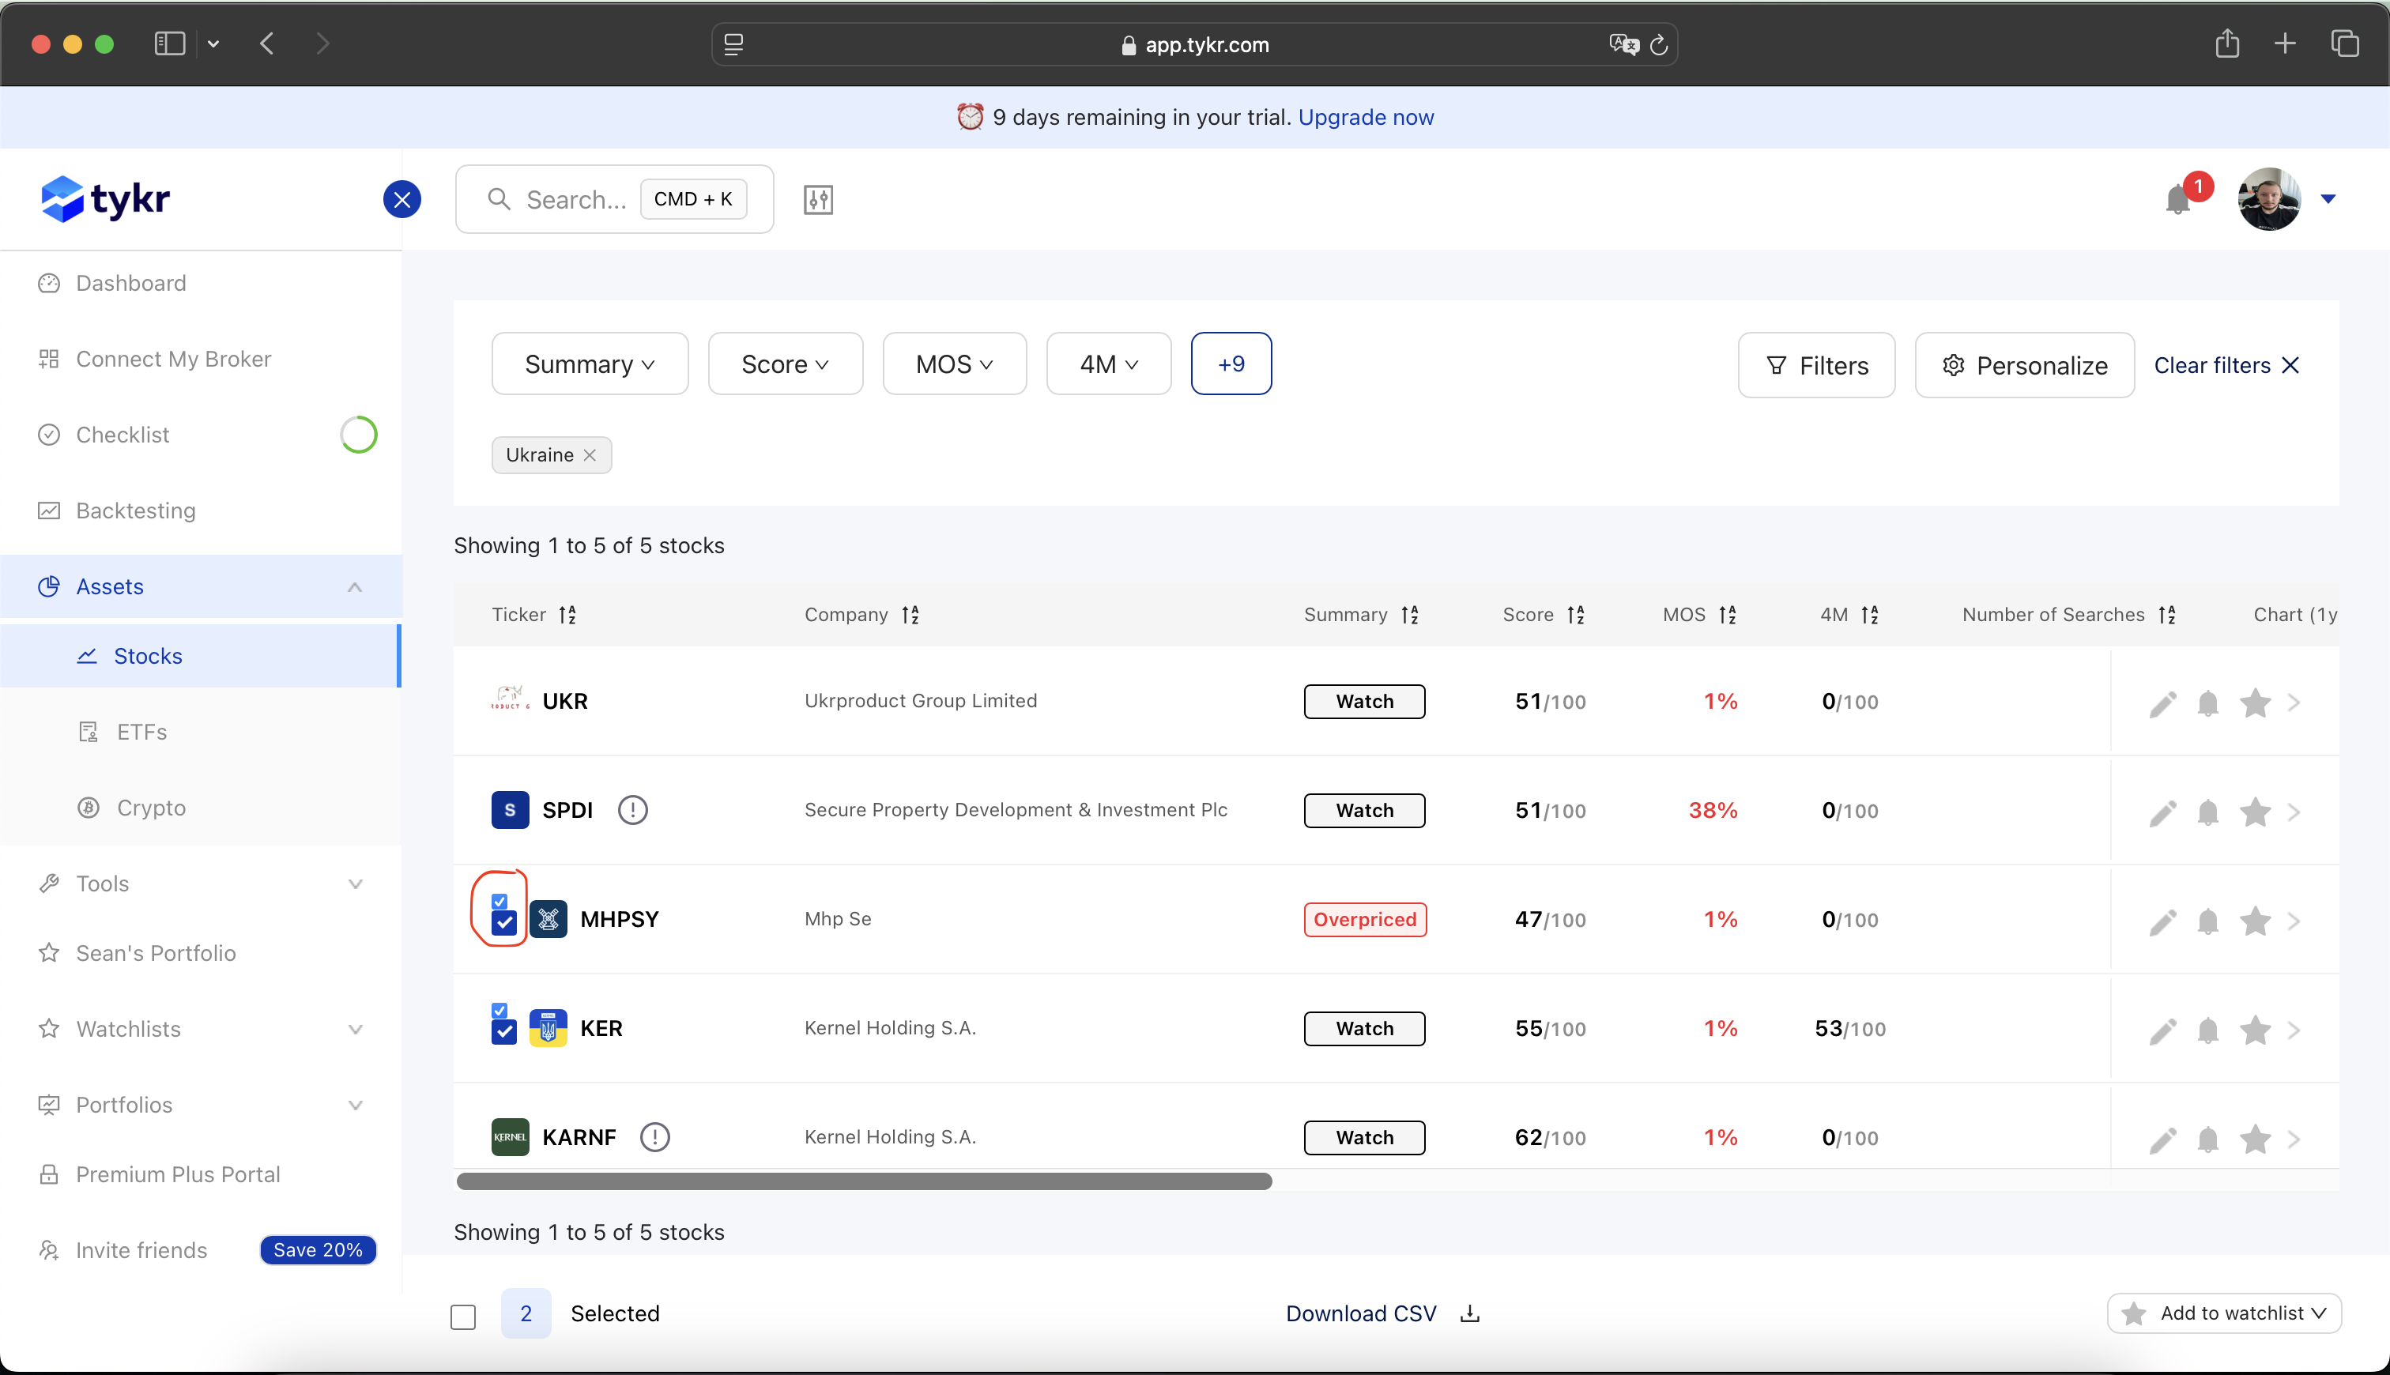
Task: Sort by Company column
Action: pos(910,616)
